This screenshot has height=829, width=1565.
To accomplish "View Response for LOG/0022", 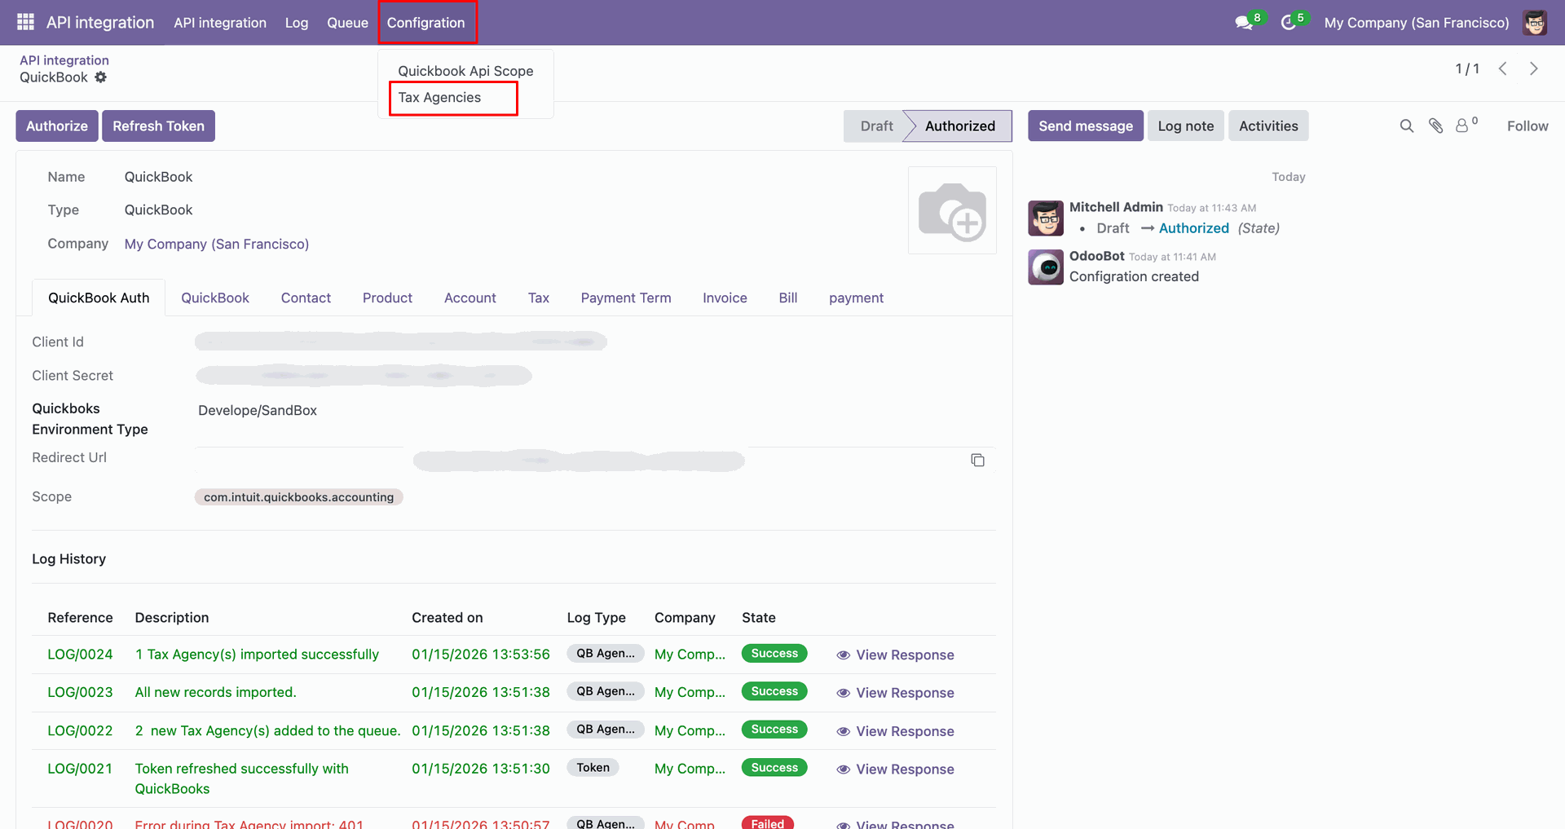I will coord(896,731).
